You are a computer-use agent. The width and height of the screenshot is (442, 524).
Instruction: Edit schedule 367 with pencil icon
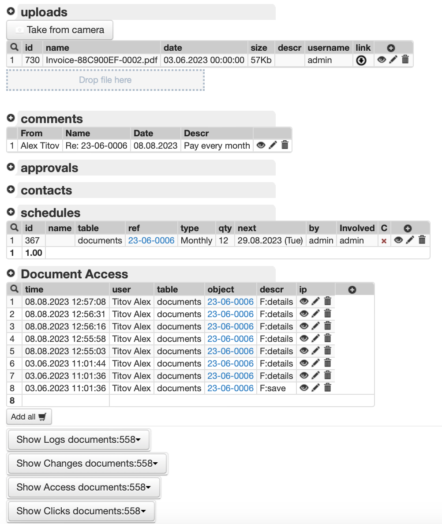[x=410, y=240]
